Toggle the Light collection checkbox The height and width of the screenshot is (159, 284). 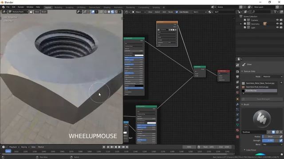pos(245,27)
